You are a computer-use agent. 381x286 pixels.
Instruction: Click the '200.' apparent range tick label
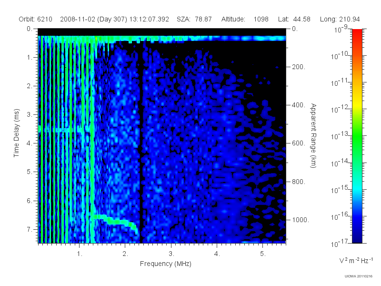[299, 67]
